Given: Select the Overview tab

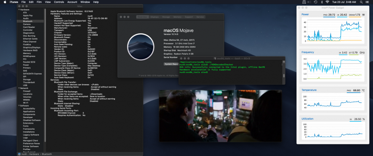Looking at the screenshot, I should click(x=142, y=17).
